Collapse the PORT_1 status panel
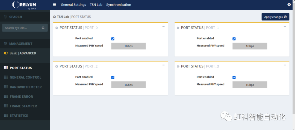Image resolution: width=295 pixels, height=130 pixels. [x=285, y=26]
